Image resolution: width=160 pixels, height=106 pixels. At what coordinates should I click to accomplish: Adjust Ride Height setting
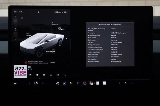50,51
